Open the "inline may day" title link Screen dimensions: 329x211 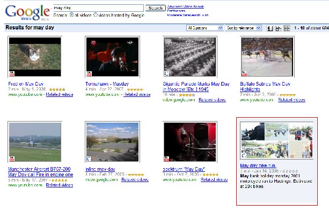(x=100, y=169)
